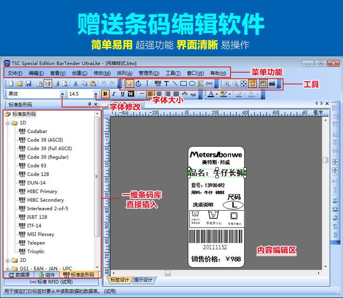Viewport: 343px width, 298px height.
Task: Cut selection using the scissors icon
Action: point(76,84)
